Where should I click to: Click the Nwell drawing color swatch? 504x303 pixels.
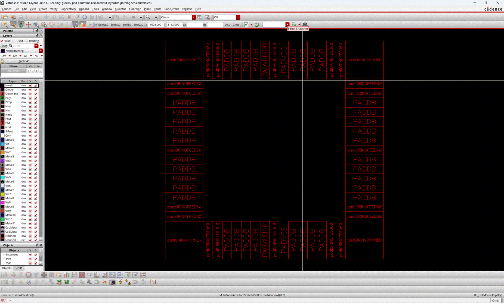click(x=2, y=50)
